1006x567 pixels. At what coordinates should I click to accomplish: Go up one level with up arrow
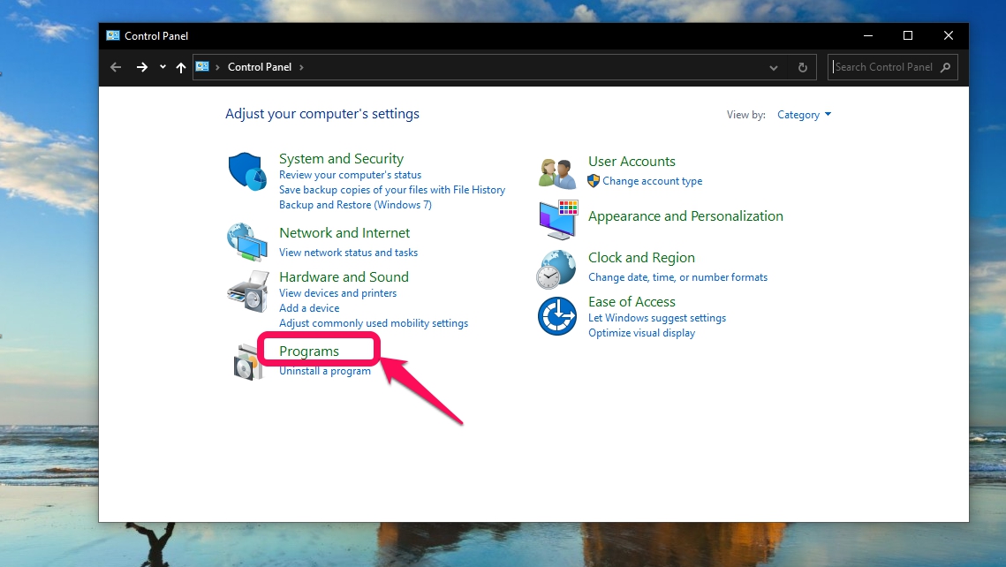[x=181, y=67]
